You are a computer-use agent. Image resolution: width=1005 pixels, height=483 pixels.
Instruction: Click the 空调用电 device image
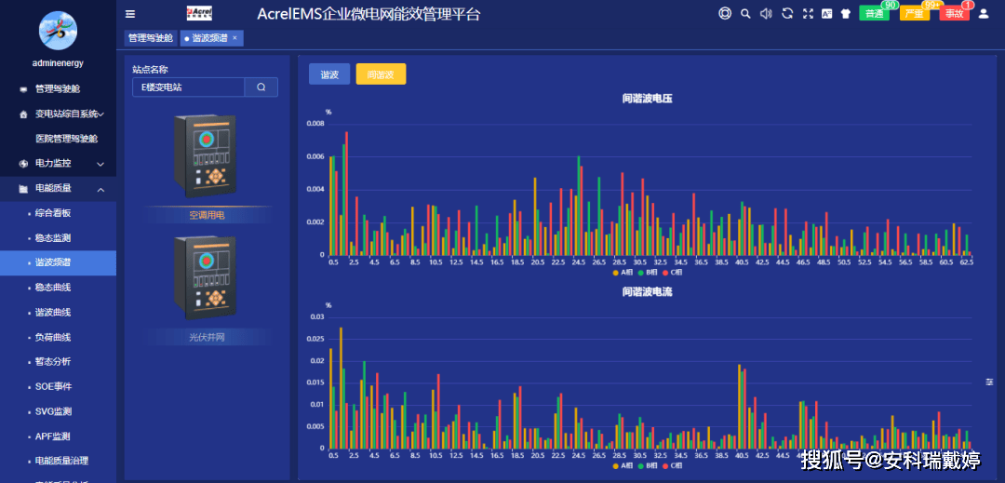pyautogui.click(x=205, y=156)
